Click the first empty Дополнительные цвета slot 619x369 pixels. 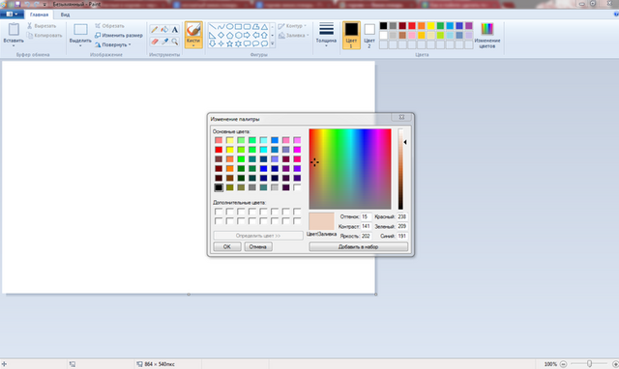coord(219,212)
